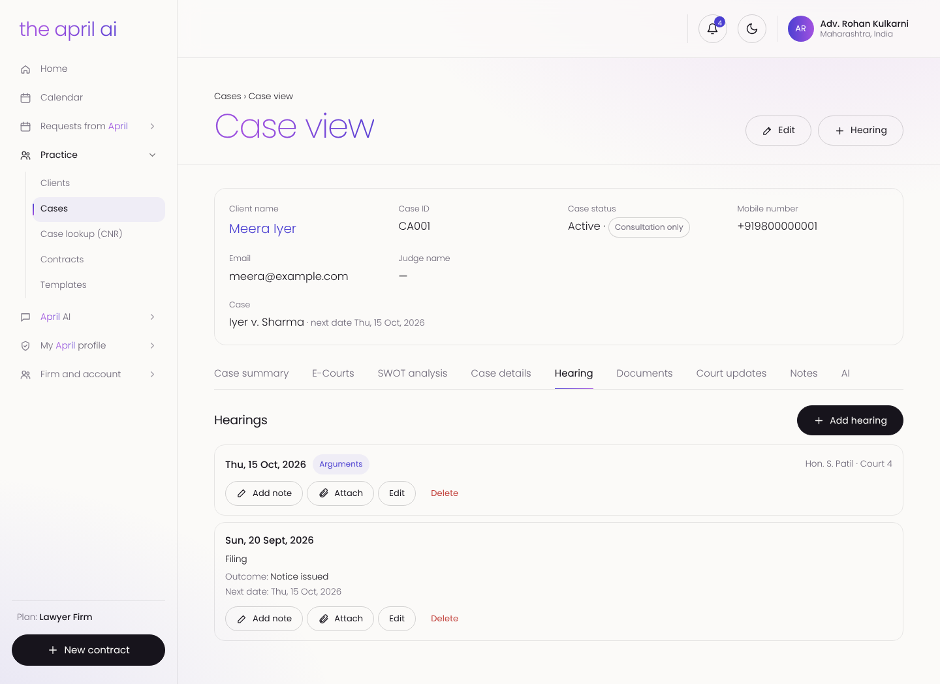This screenshot has height=684, width=940.
Task: Delete the Thu, 15 Oct, 2026 hearing
Action: pyautogui.click(x=445, y=493)
